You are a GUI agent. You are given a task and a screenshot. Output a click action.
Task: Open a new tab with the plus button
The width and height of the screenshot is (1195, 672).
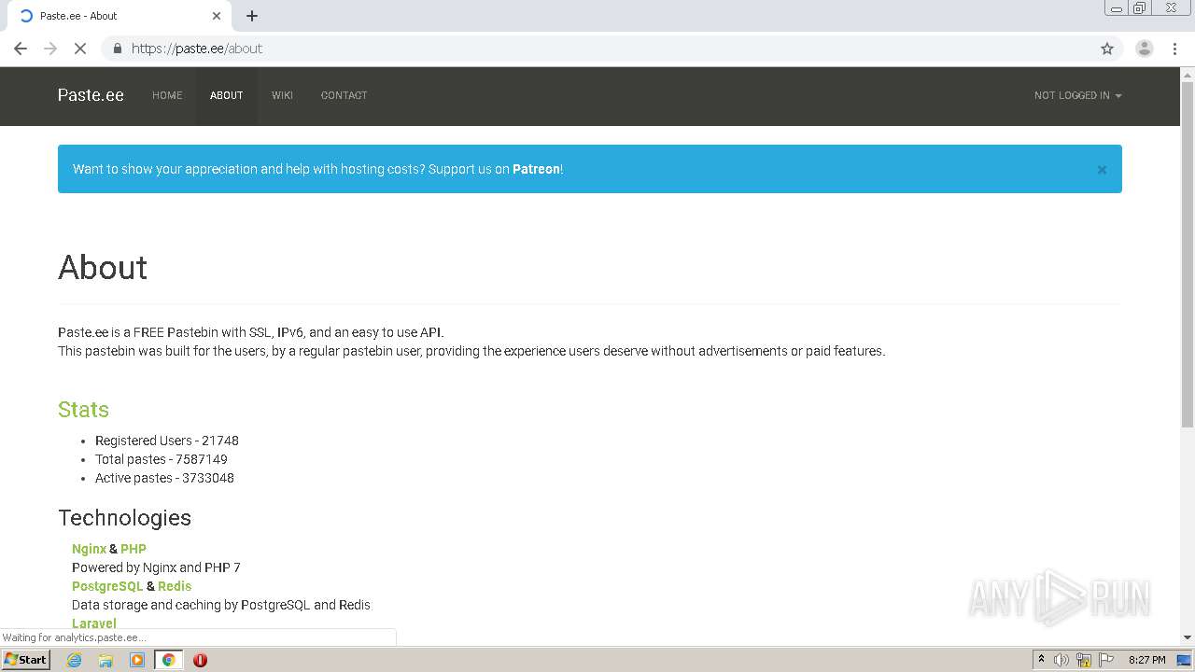[x=252, y=16]
